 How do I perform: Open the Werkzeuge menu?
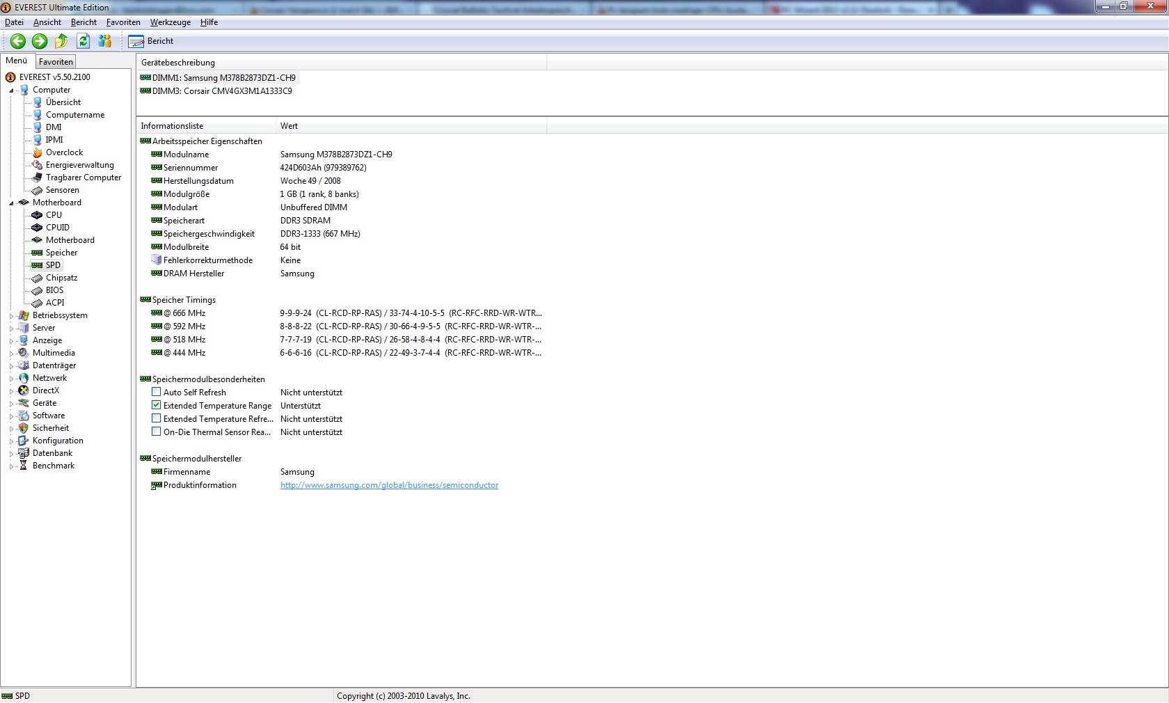(170, 22)
